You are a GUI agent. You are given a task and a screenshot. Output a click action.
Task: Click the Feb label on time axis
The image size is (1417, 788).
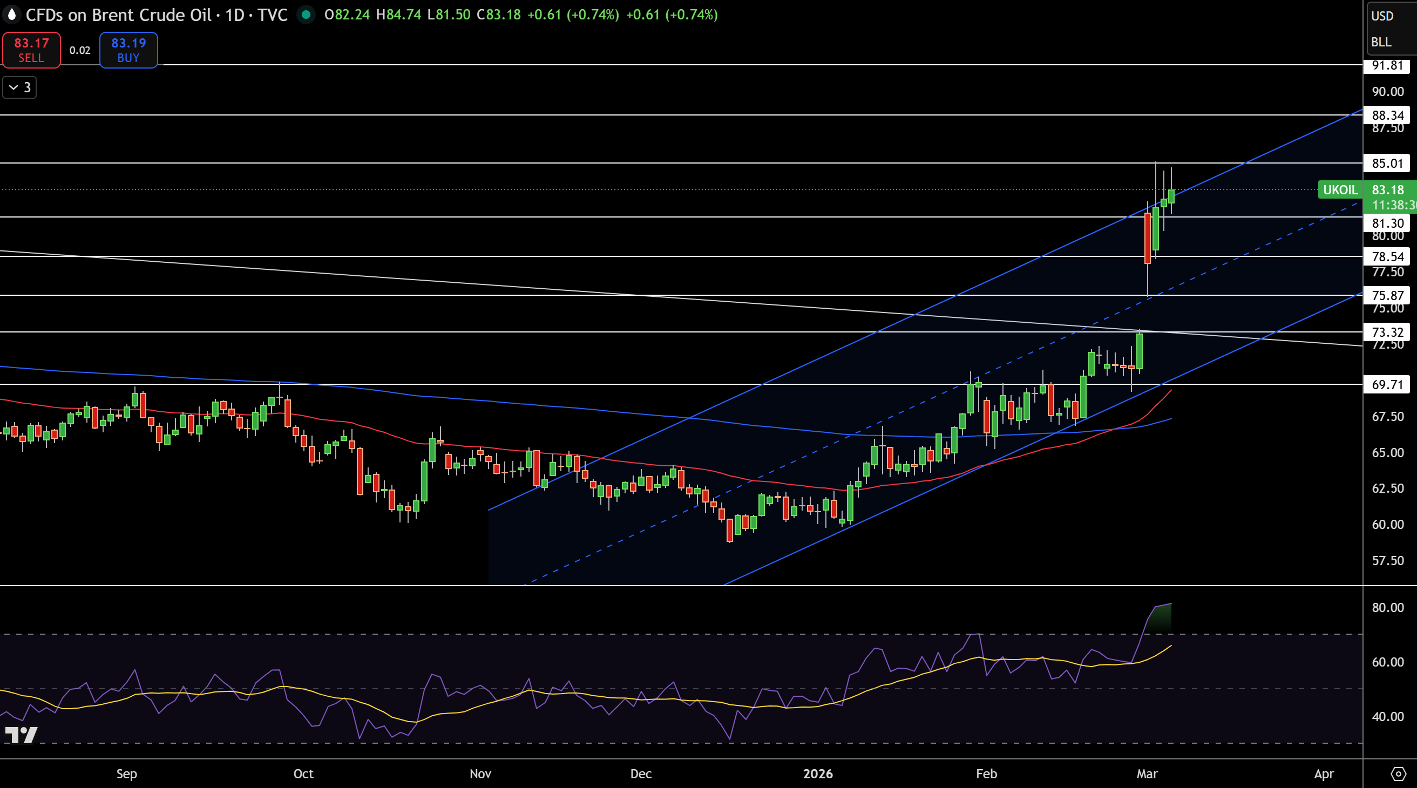986,774
